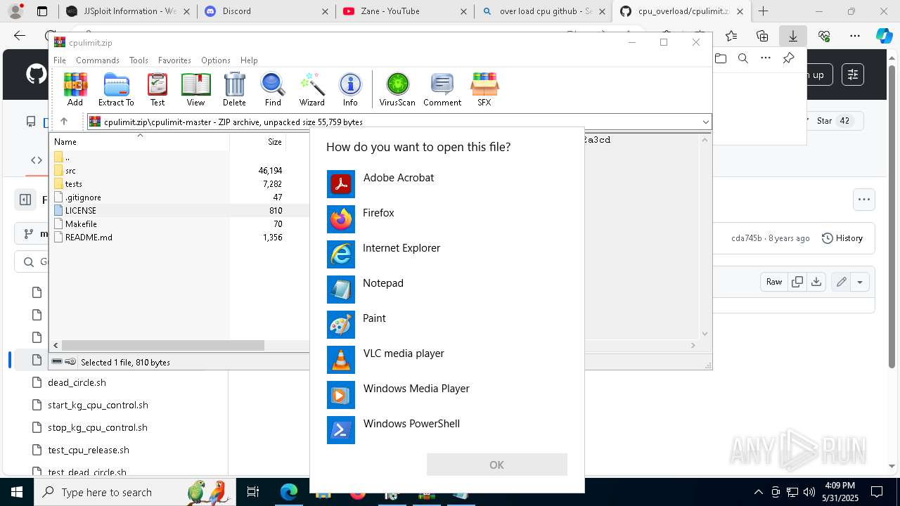900x506 pixels.
Task: Select the LICENSE file
Action: [81, 211]
